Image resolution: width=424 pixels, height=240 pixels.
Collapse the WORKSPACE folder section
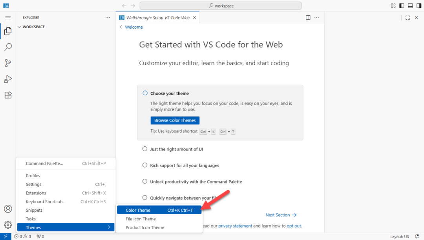tap(19, 27)
